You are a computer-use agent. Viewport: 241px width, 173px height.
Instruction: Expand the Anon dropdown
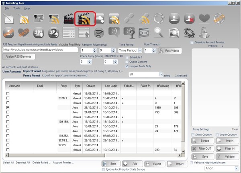tap(237, 169)
